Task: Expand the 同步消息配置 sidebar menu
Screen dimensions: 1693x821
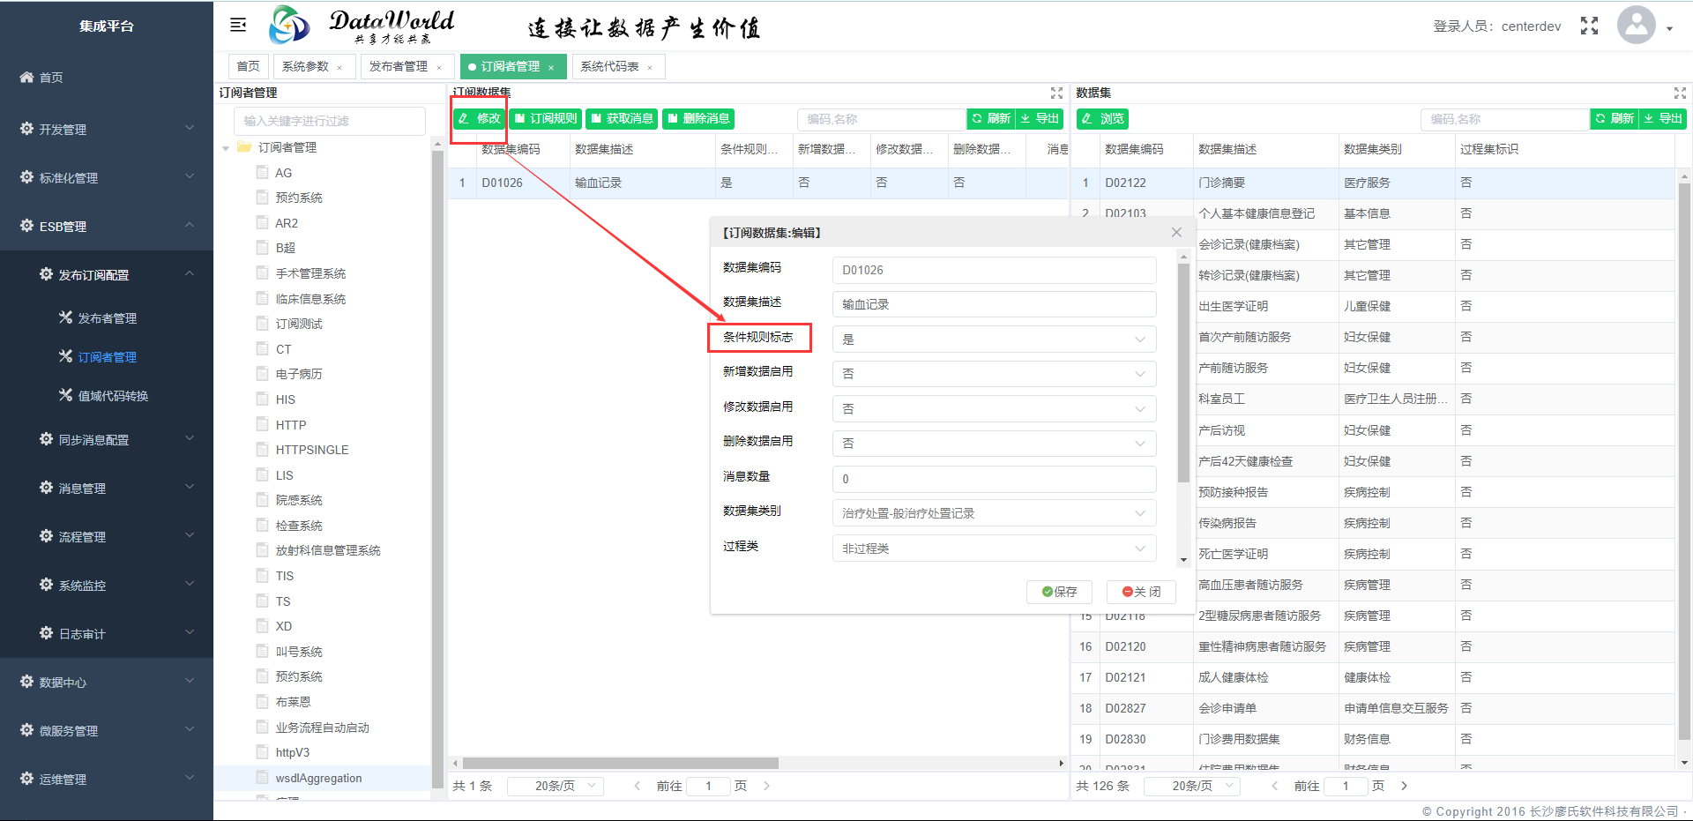Action: tap(106, 439)
